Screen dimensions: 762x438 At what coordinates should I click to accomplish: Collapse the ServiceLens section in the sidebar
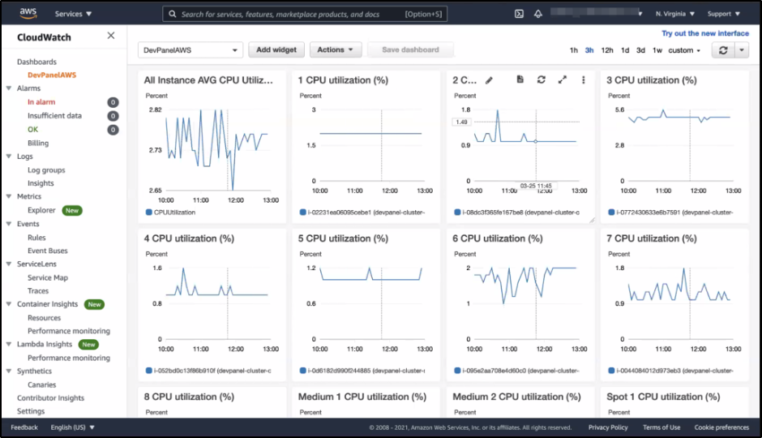pos(9,264)
